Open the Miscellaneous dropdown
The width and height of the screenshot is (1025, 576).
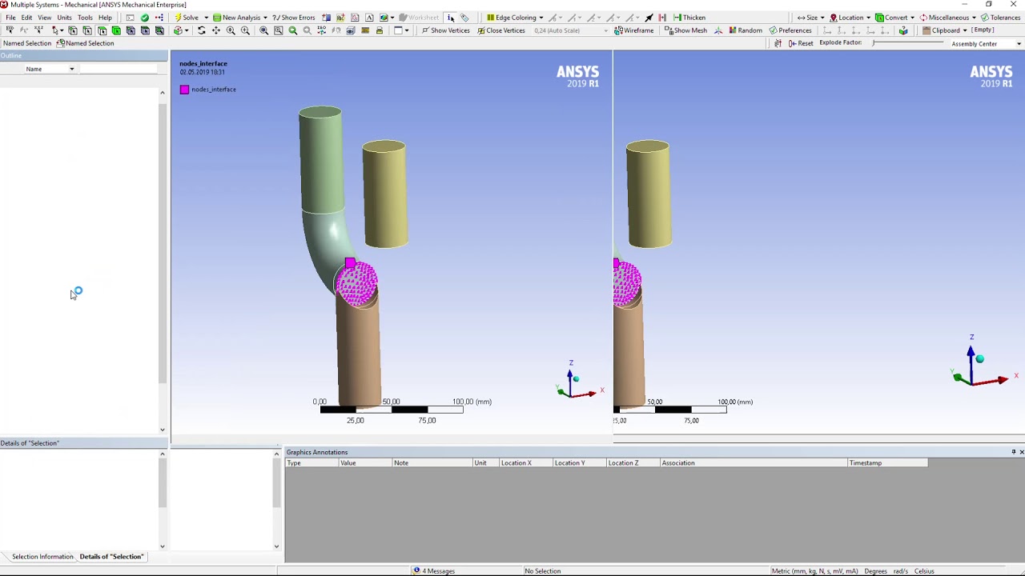point(974,18)
